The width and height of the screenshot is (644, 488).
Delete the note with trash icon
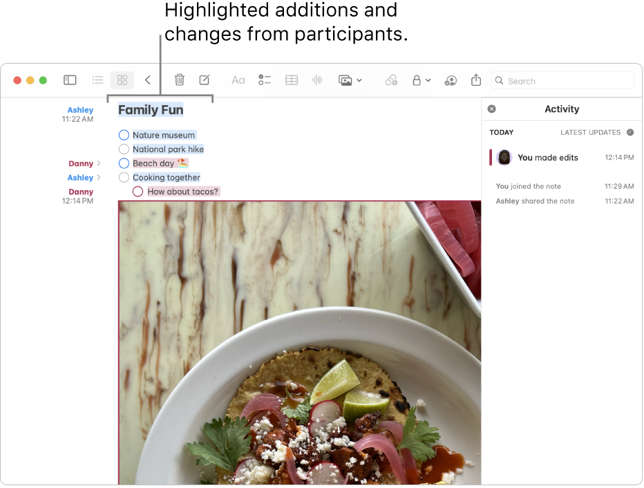click(x=180, y=79)
